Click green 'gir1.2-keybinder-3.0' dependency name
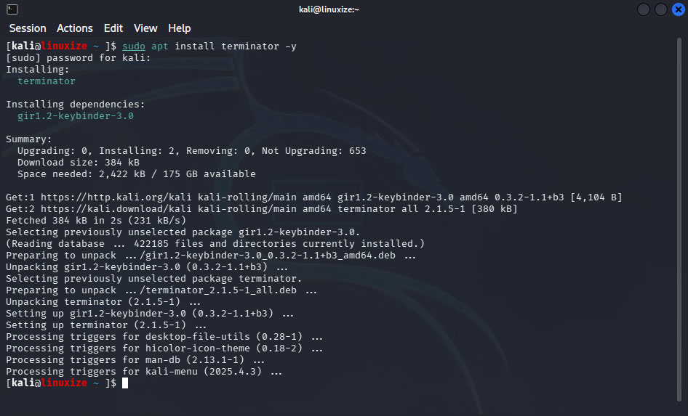This screenshot has height=416, width=688. 76,116
